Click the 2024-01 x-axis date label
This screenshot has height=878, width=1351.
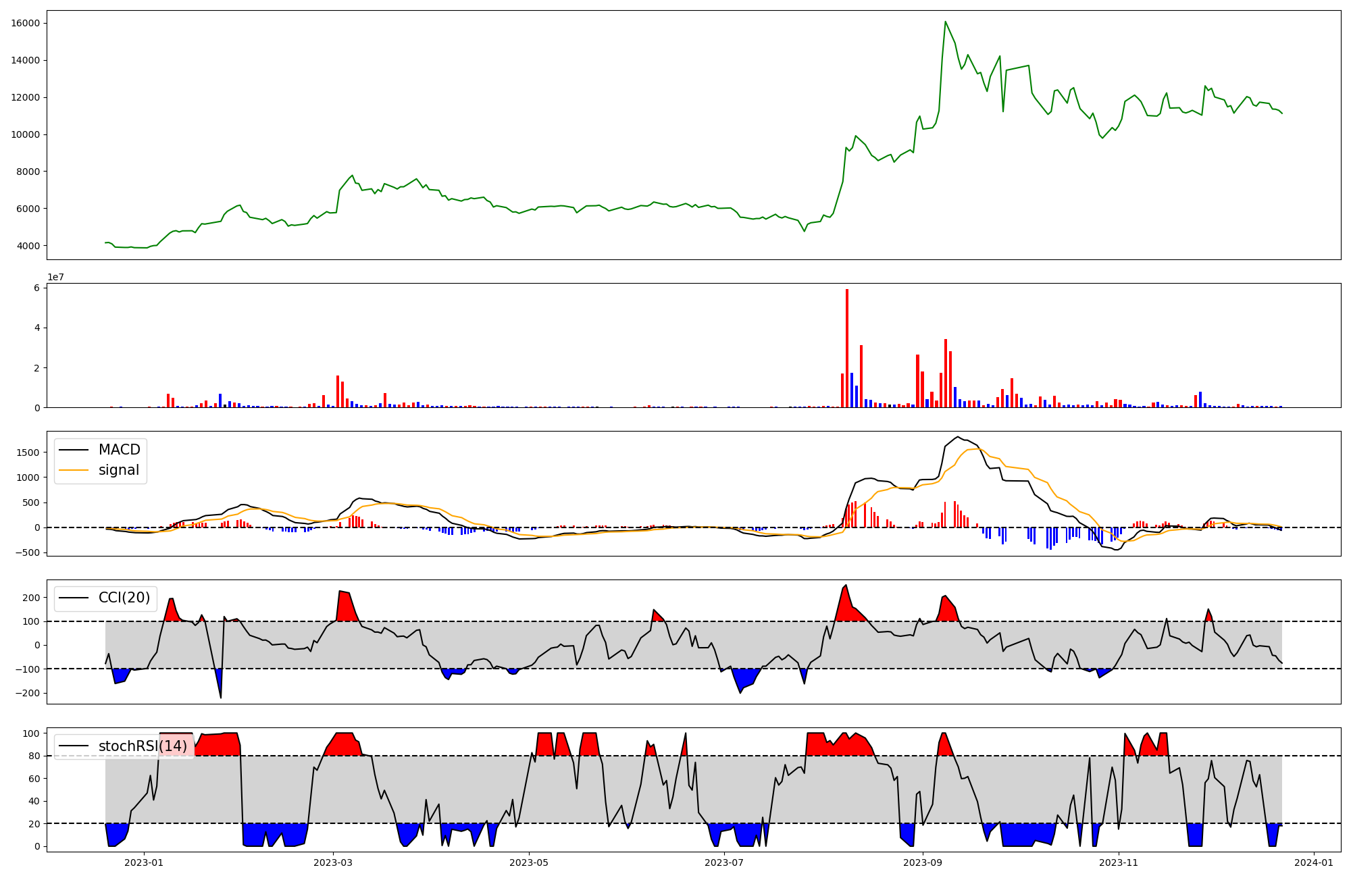pyautogui.click(x=1314, y=862)
